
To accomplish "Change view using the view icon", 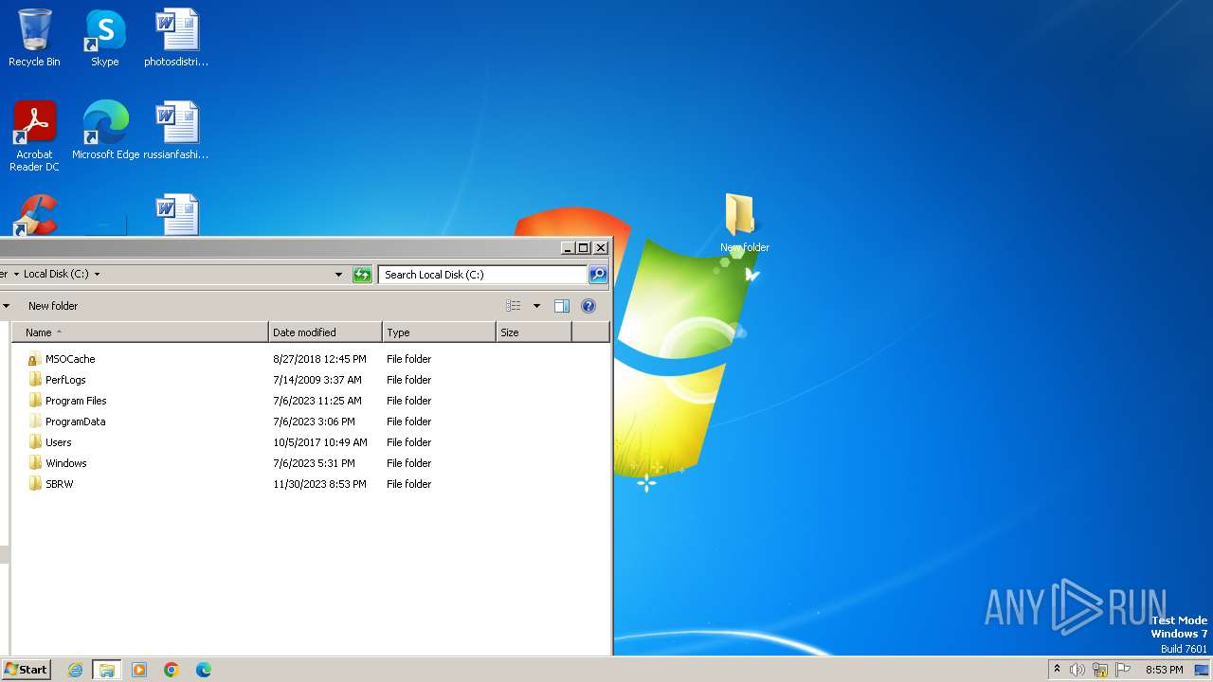I will [x=514, y=306].
